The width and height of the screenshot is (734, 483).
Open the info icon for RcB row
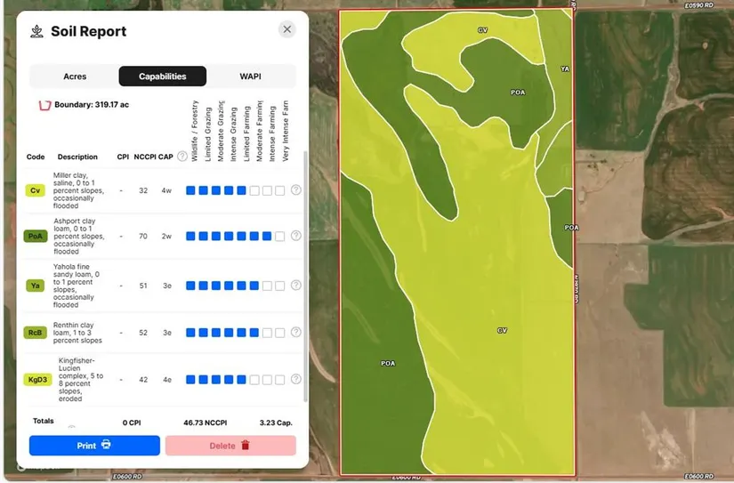[x=295, y=333]
